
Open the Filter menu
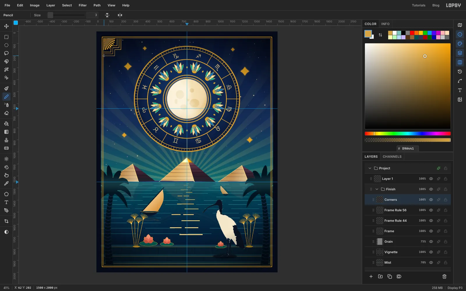tap(83, 5)
